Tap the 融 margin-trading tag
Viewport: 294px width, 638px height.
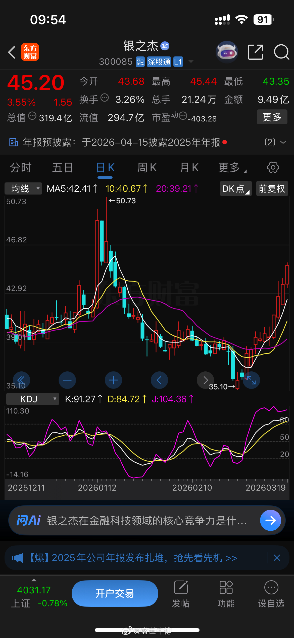pyautogui.click(x=140, y=62)
